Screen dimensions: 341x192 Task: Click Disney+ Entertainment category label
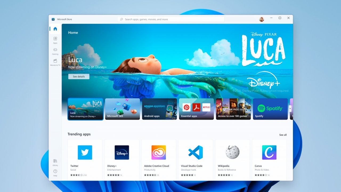(114, 170)
